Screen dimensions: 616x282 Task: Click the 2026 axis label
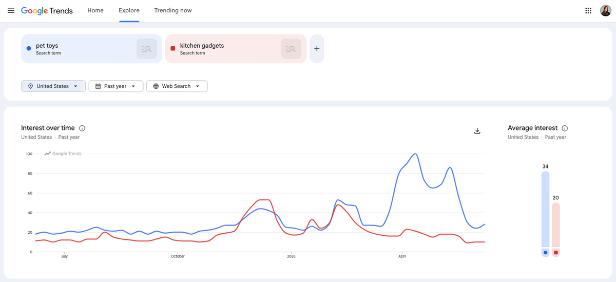(291, 256)
